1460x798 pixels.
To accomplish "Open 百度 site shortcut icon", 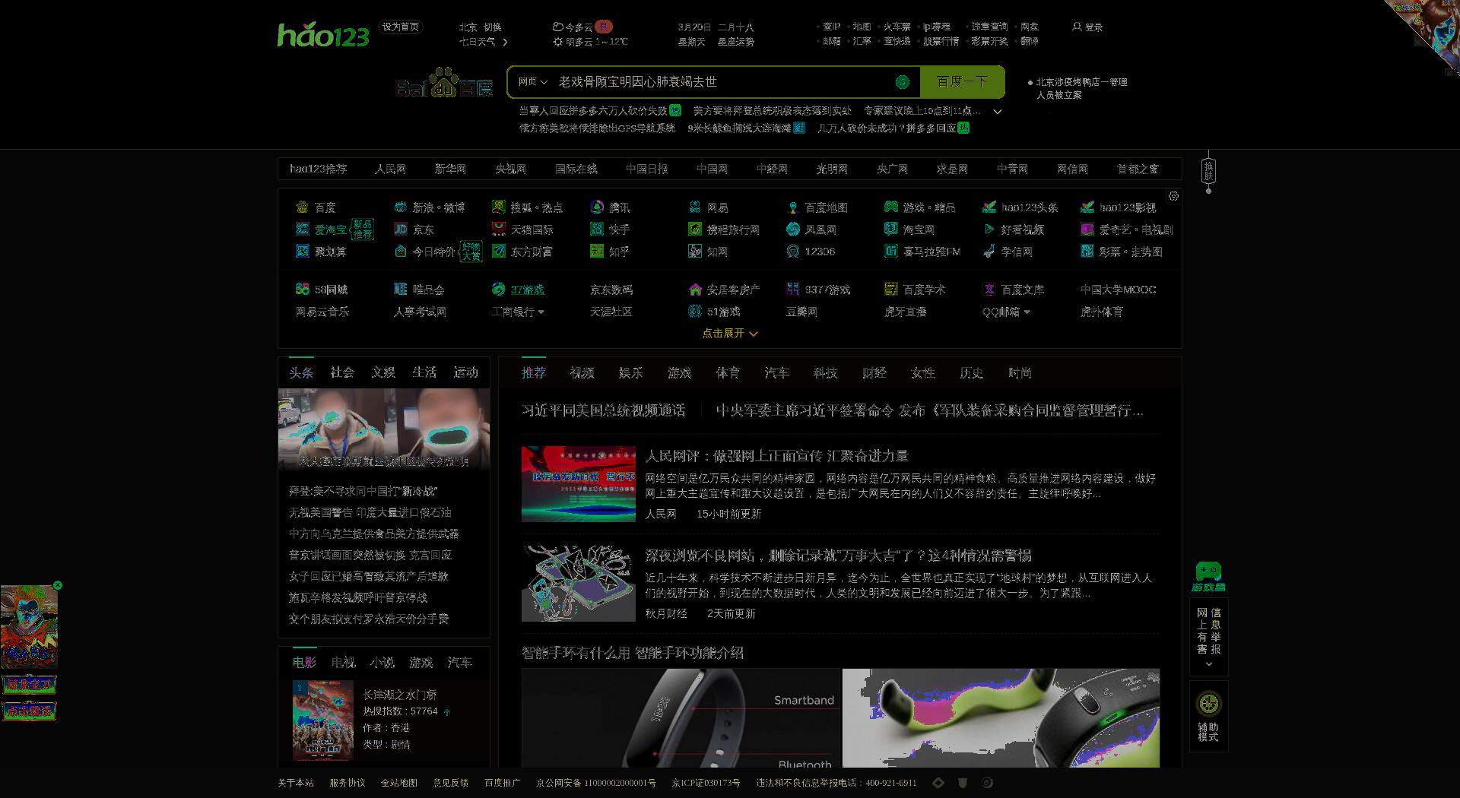I will point(303,207).
